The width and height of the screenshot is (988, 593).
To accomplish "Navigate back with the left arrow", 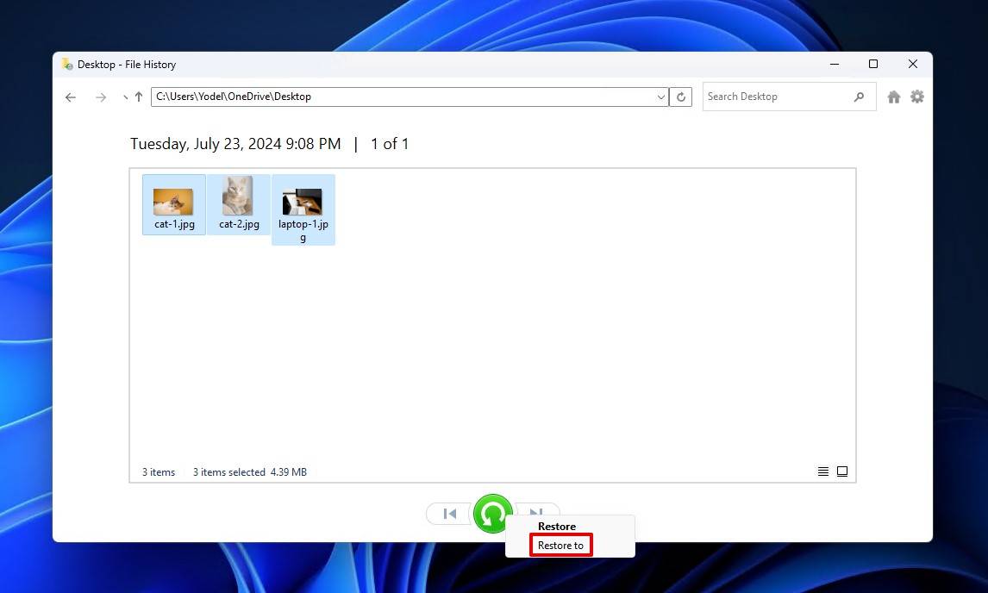I will [71, 97].
